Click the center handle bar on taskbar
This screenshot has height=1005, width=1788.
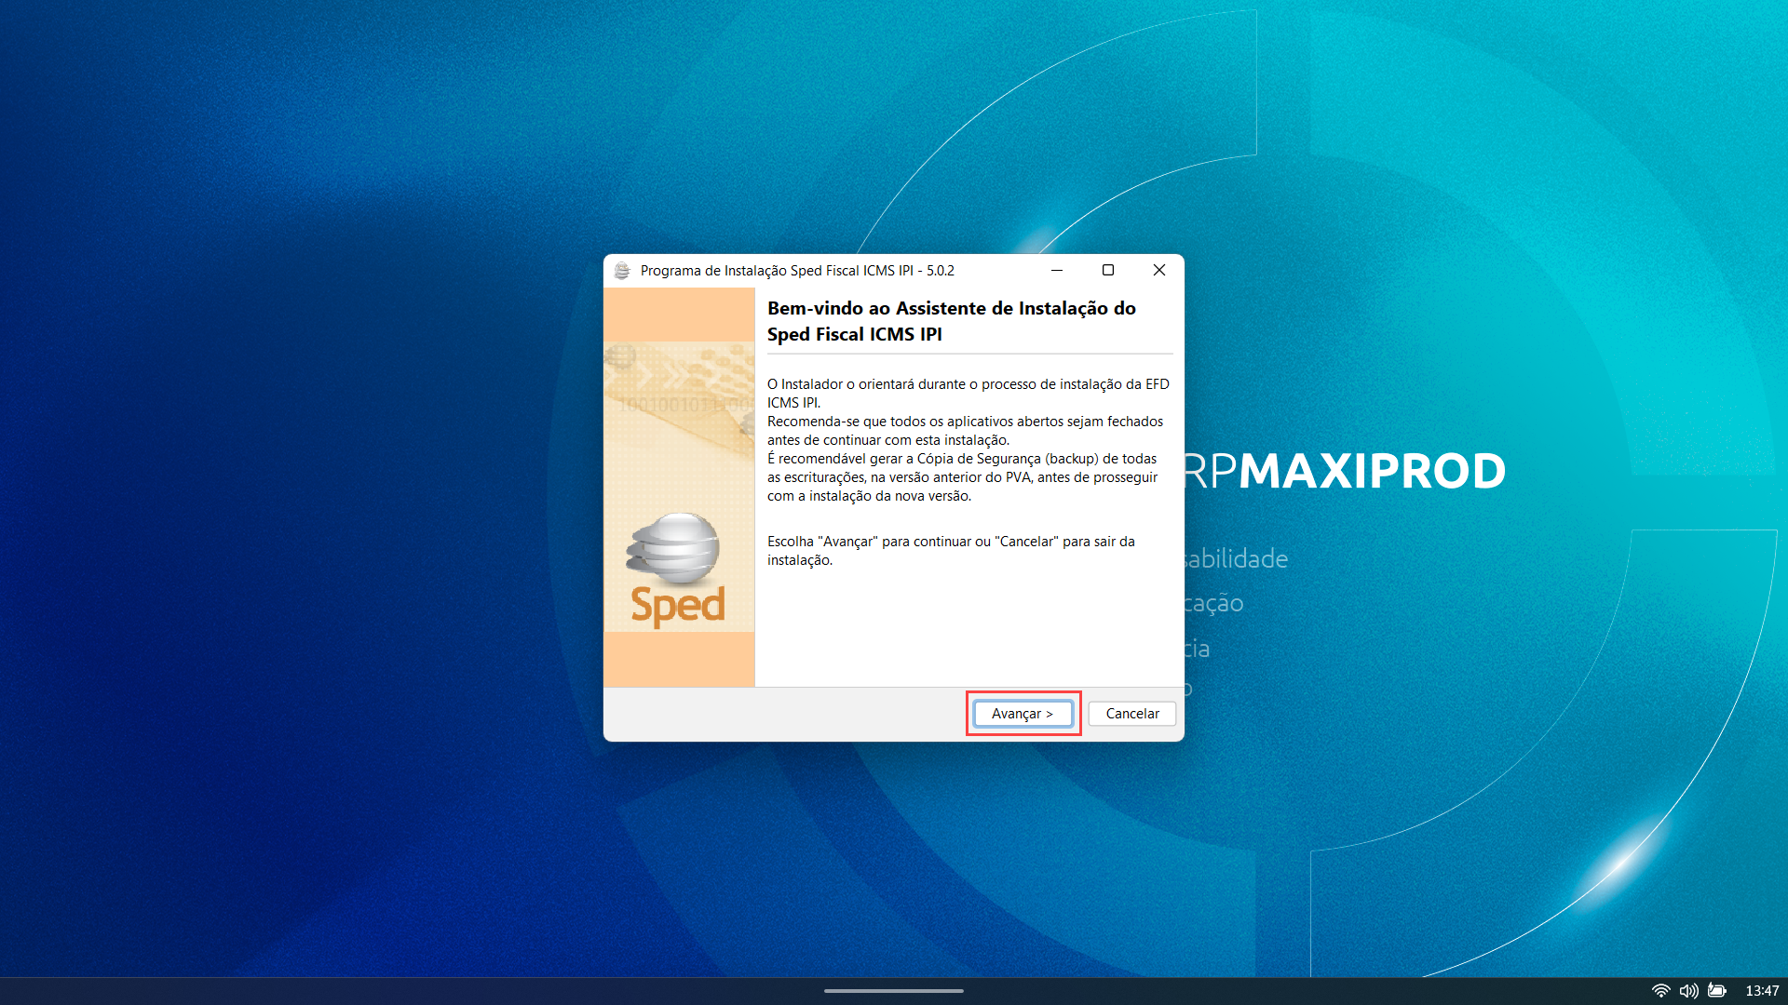click(x=894, y=991)
